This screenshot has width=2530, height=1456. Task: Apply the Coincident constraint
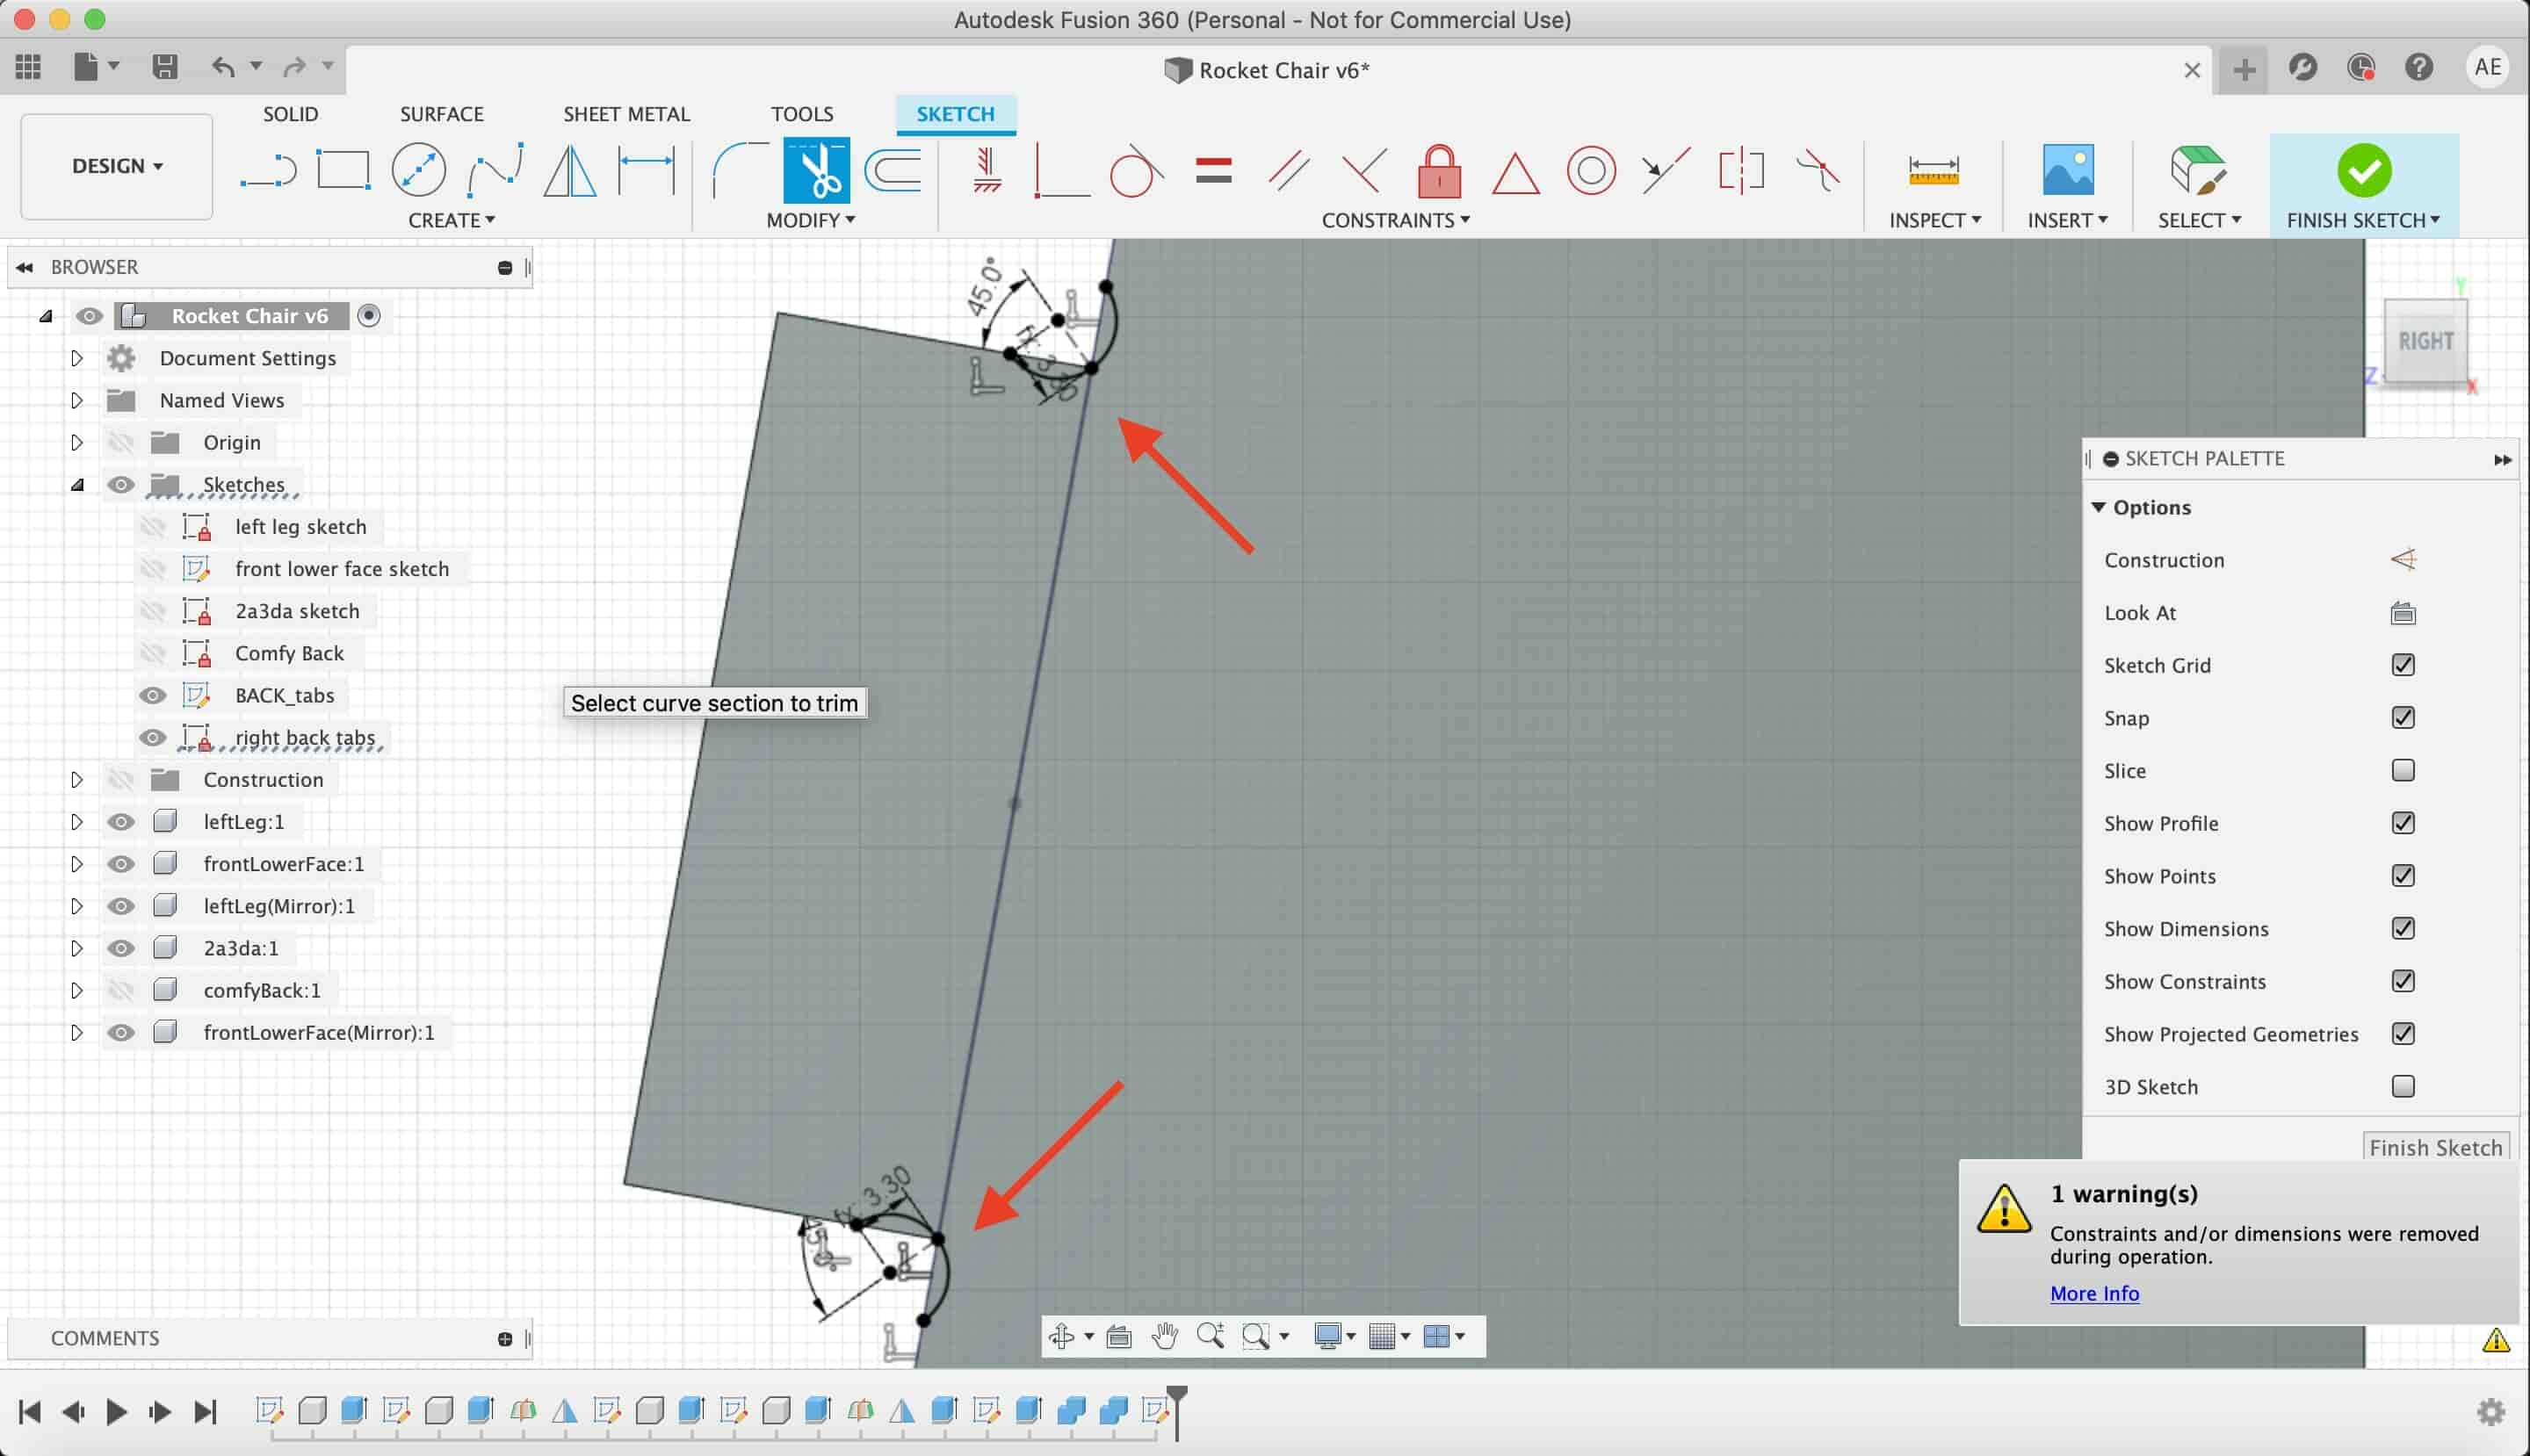click(1060, 170)
